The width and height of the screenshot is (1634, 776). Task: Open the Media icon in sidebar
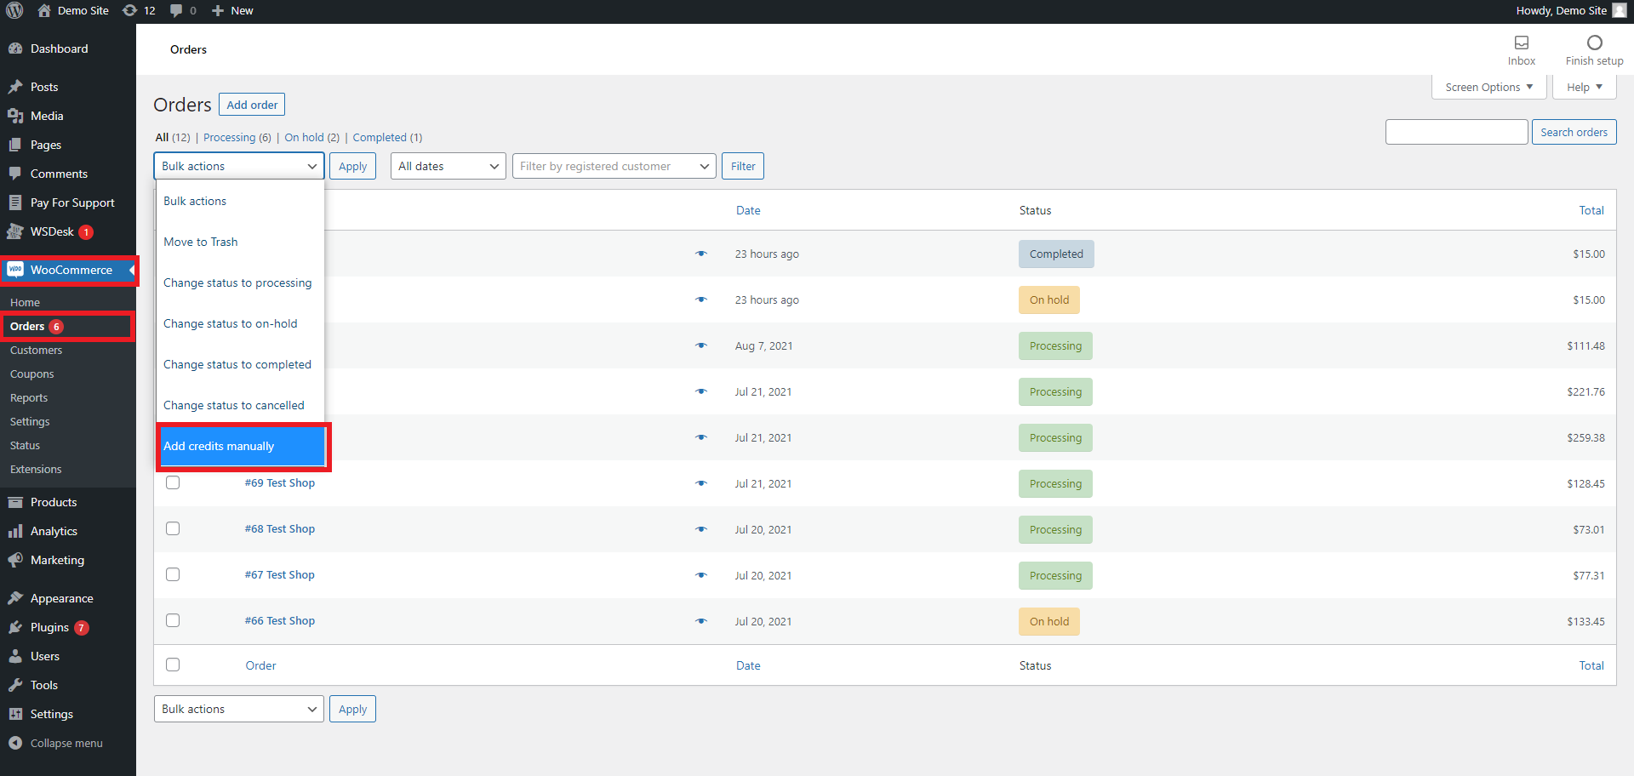[x=15, y=116]
